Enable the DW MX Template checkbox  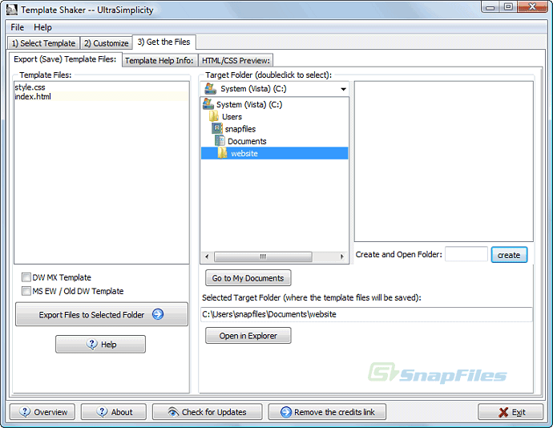[26, 277]
